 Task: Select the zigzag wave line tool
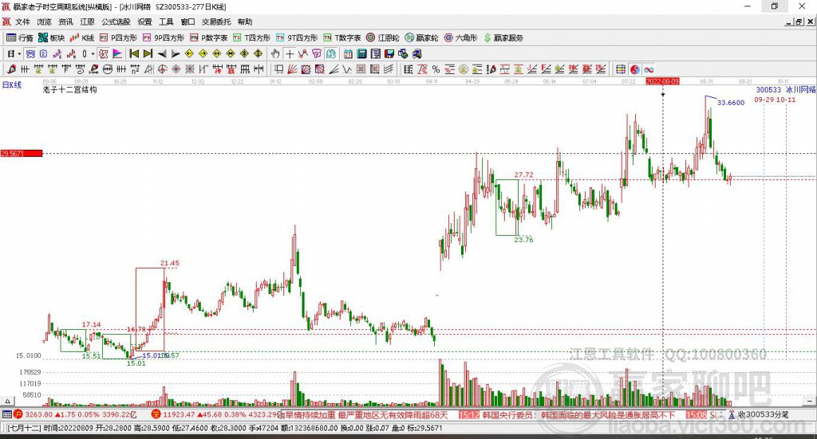[347, 69]
